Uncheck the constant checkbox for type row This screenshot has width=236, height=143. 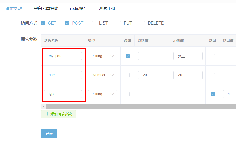pyautogui.click(x=213, y=94)
